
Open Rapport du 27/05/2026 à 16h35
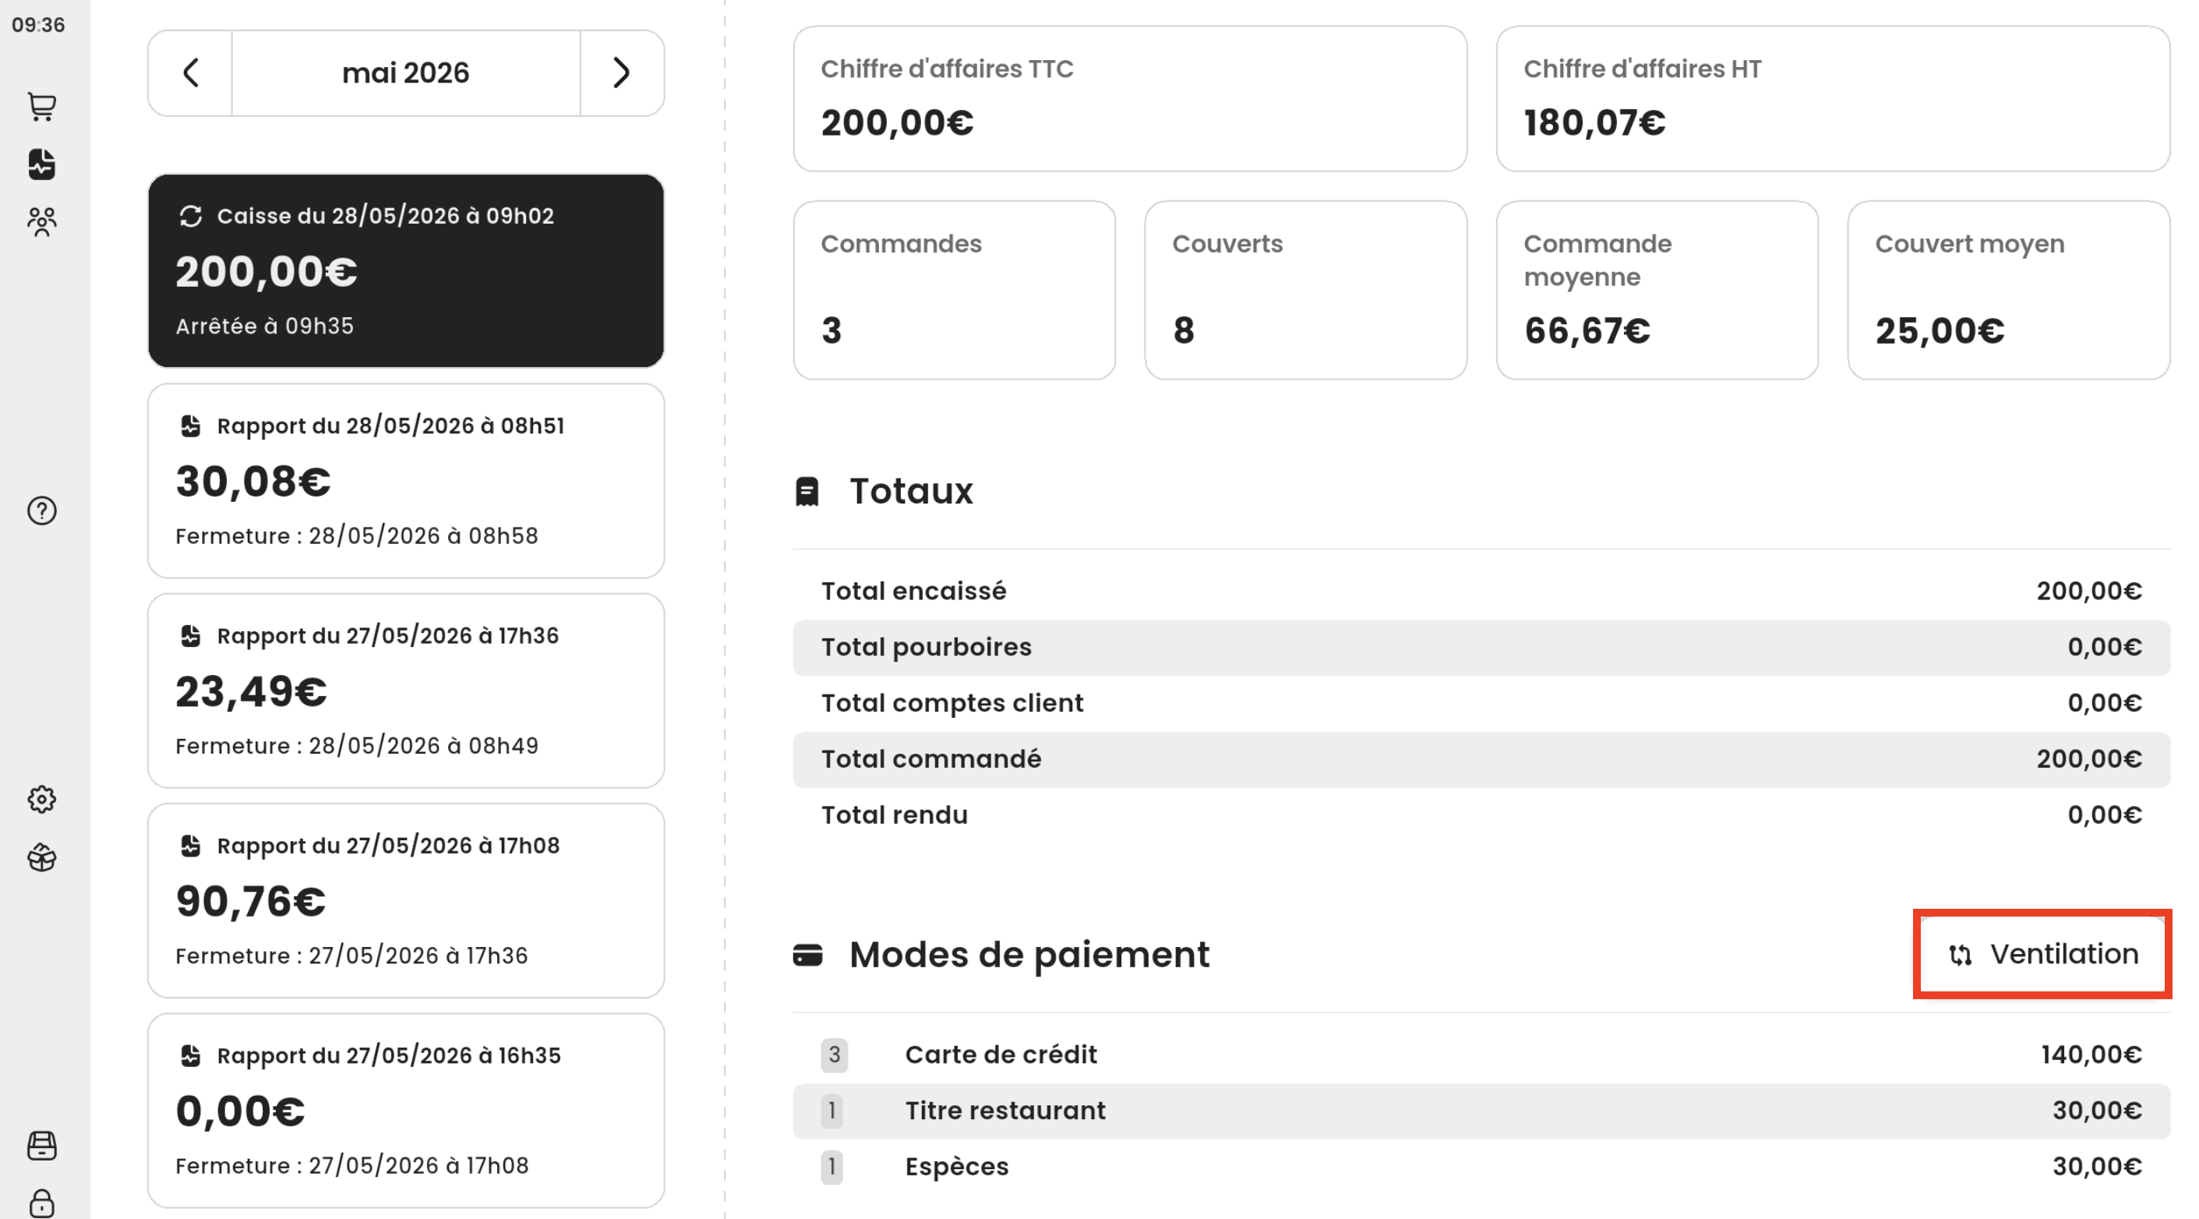(405, 1111)
